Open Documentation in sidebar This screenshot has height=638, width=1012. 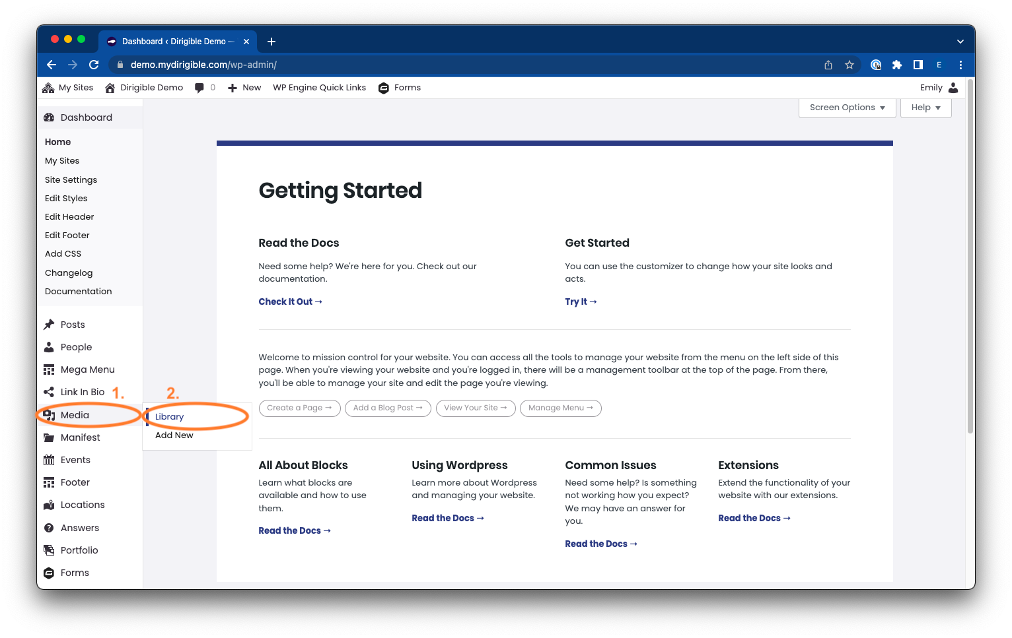78,291
